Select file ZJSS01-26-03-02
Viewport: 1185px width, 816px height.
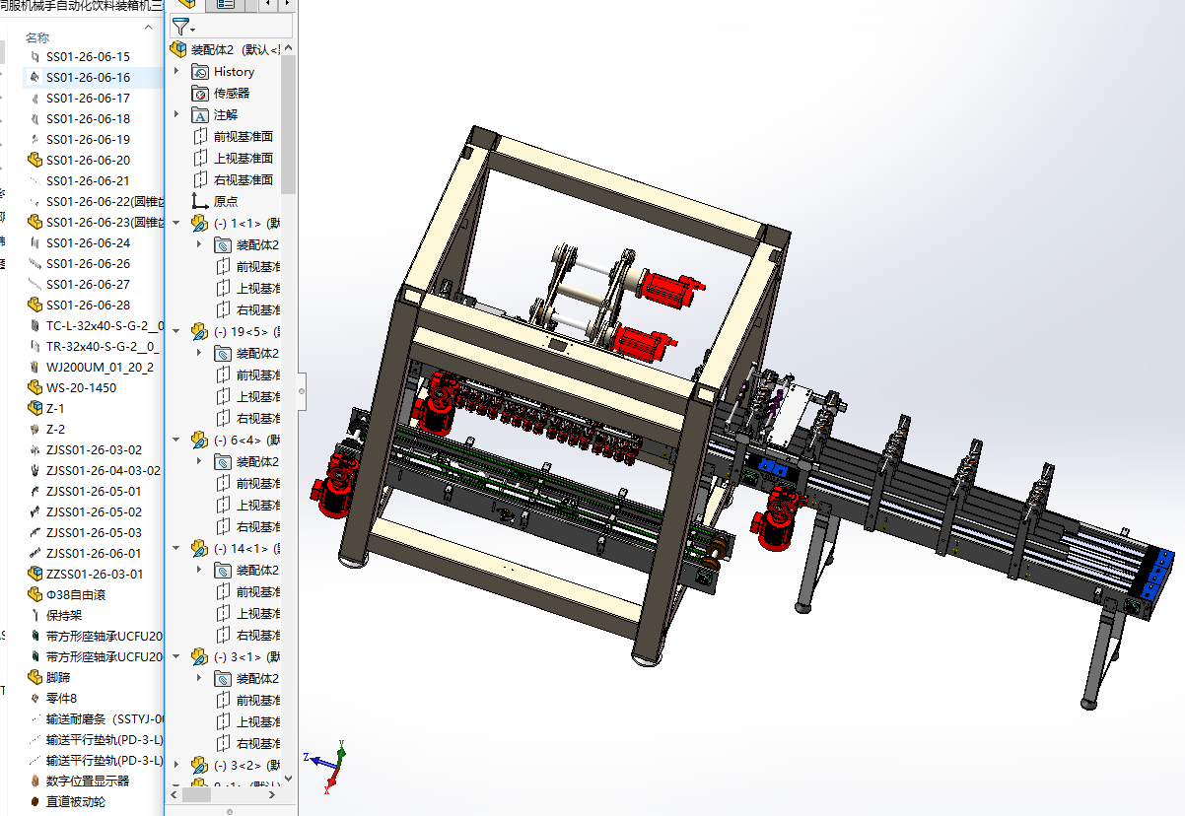pos(94,450)
